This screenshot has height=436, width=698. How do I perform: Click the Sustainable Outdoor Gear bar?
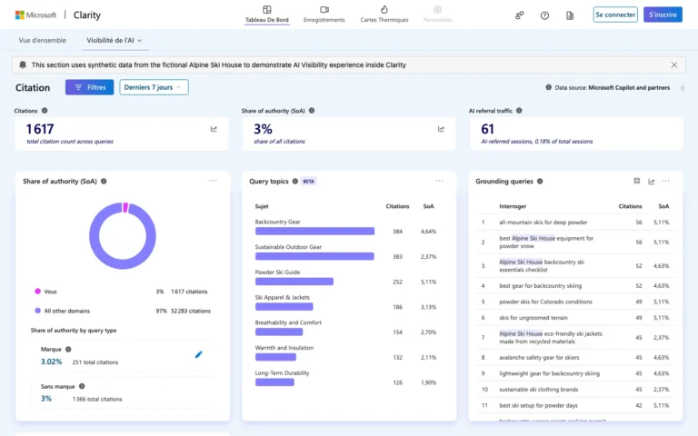pyautogui.click(x=314, y=256)
